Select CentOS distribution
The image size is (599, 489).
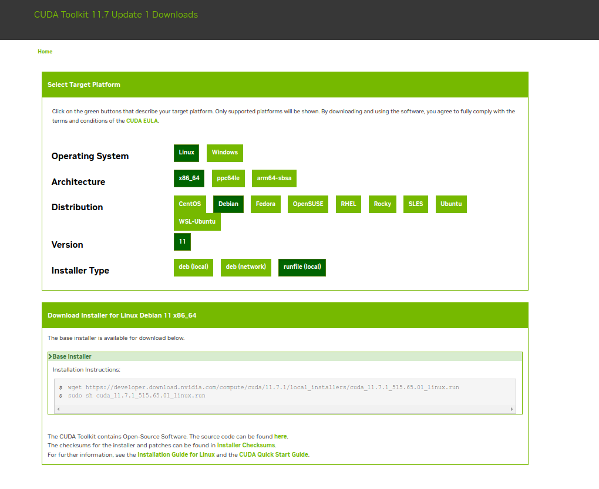point(190,204)
